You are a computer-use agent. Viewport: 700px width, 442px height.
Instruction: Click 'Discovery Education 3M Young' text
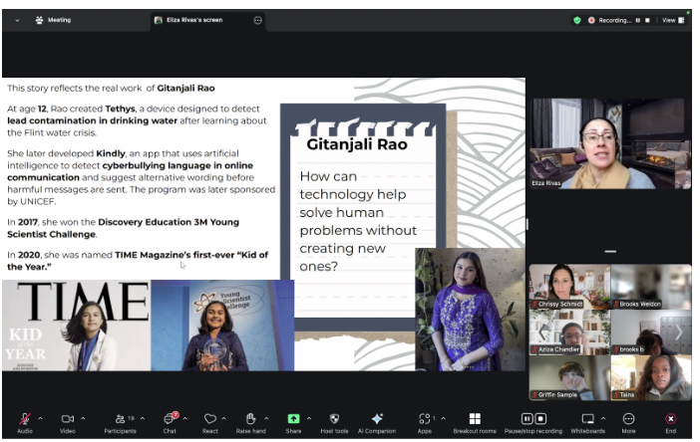coord(169,222)
